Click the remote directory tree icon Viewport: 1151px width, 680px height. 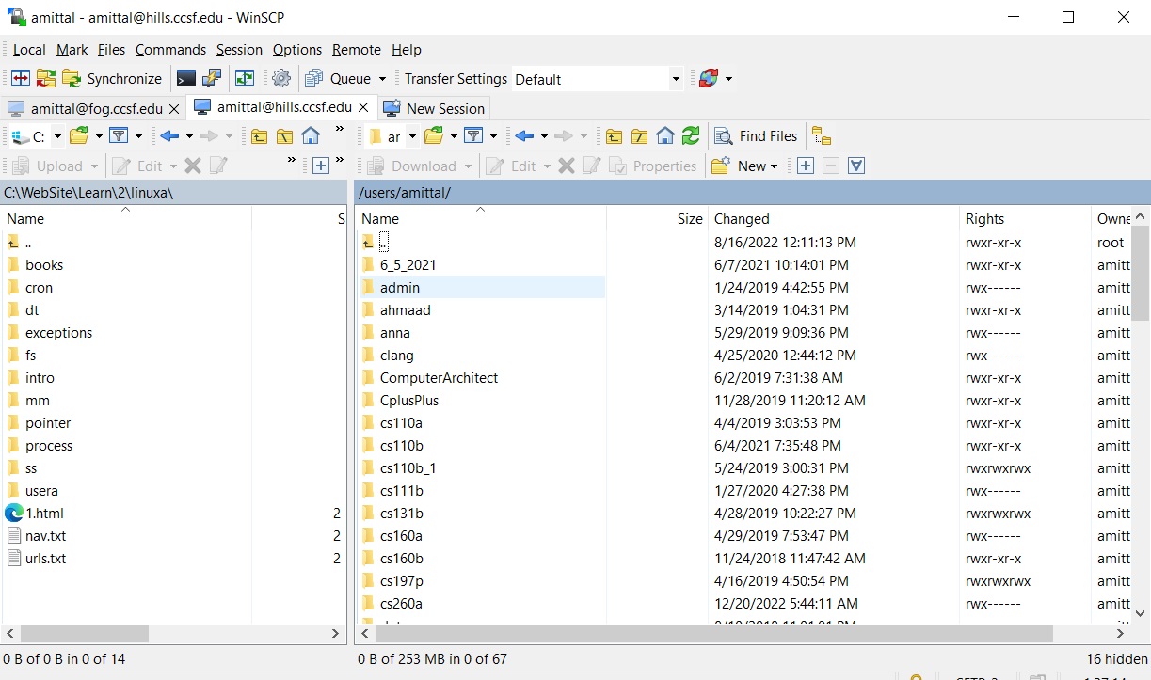822,136
